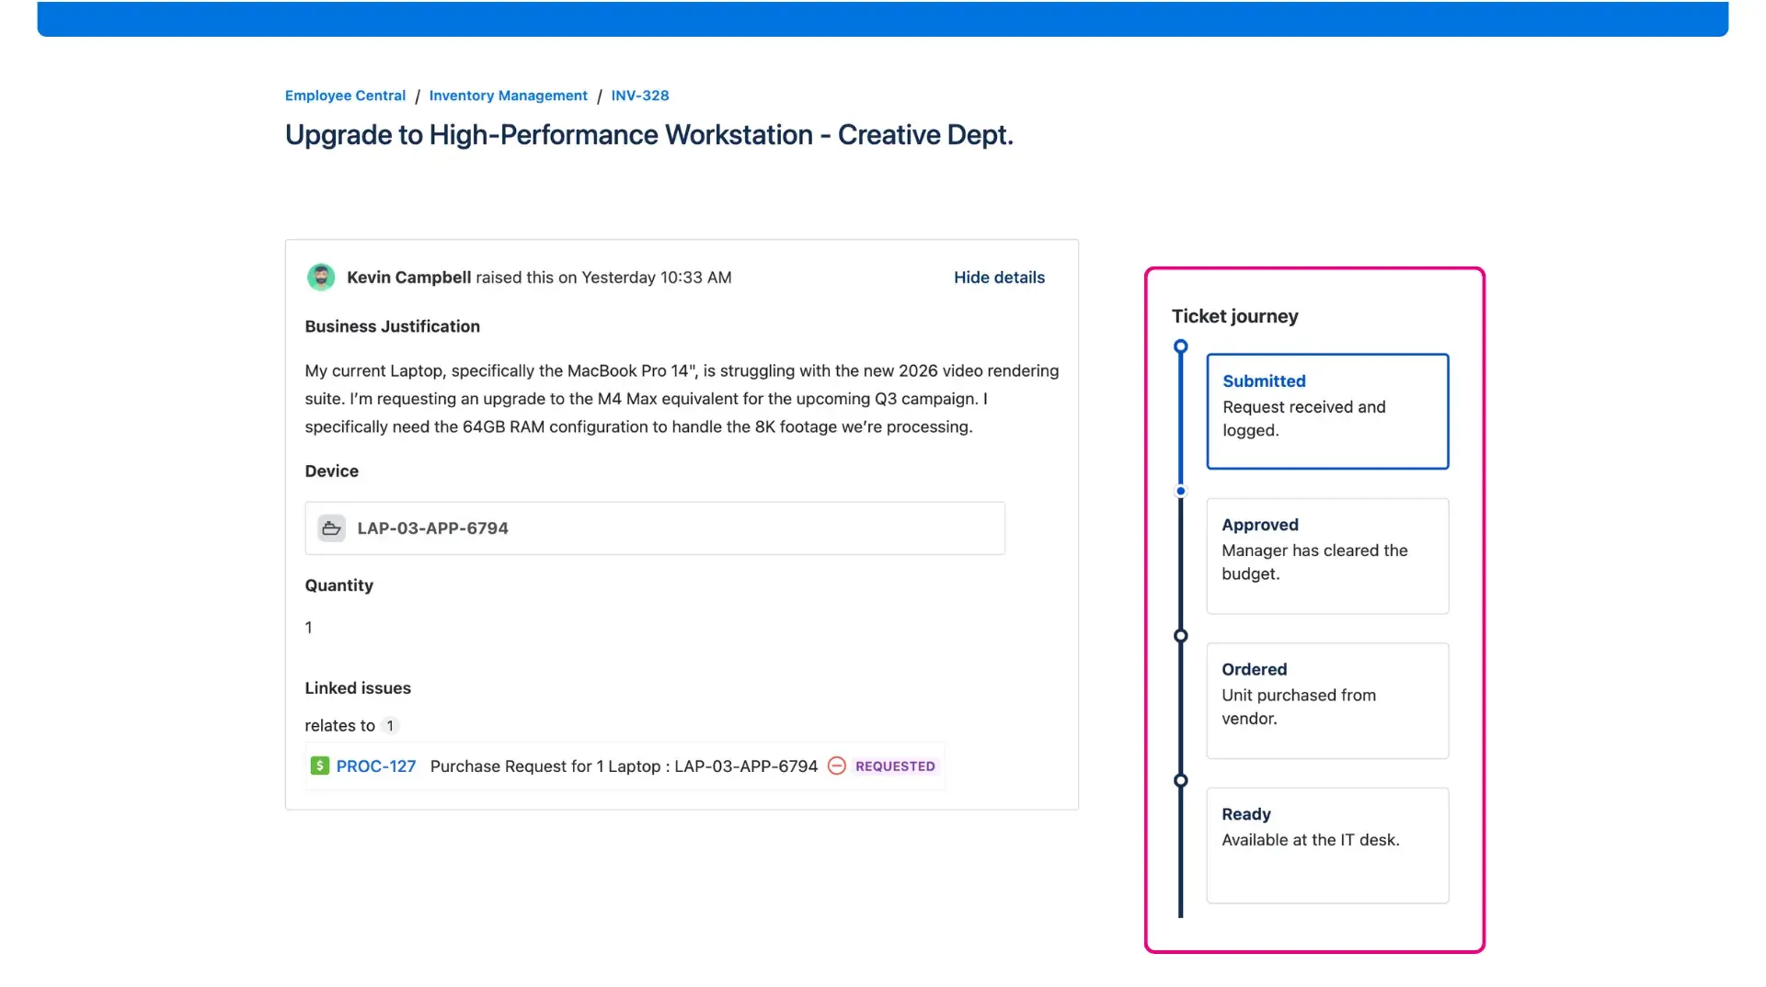This screenshot has height=987, width=1766.
Task: Click the Ordered timeline dot
Action: tap(1181, 635)
